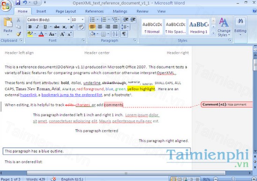Click bookmark jump to ordered list link
The width and height of the screenshot is (257, 181).
point(72,95)
